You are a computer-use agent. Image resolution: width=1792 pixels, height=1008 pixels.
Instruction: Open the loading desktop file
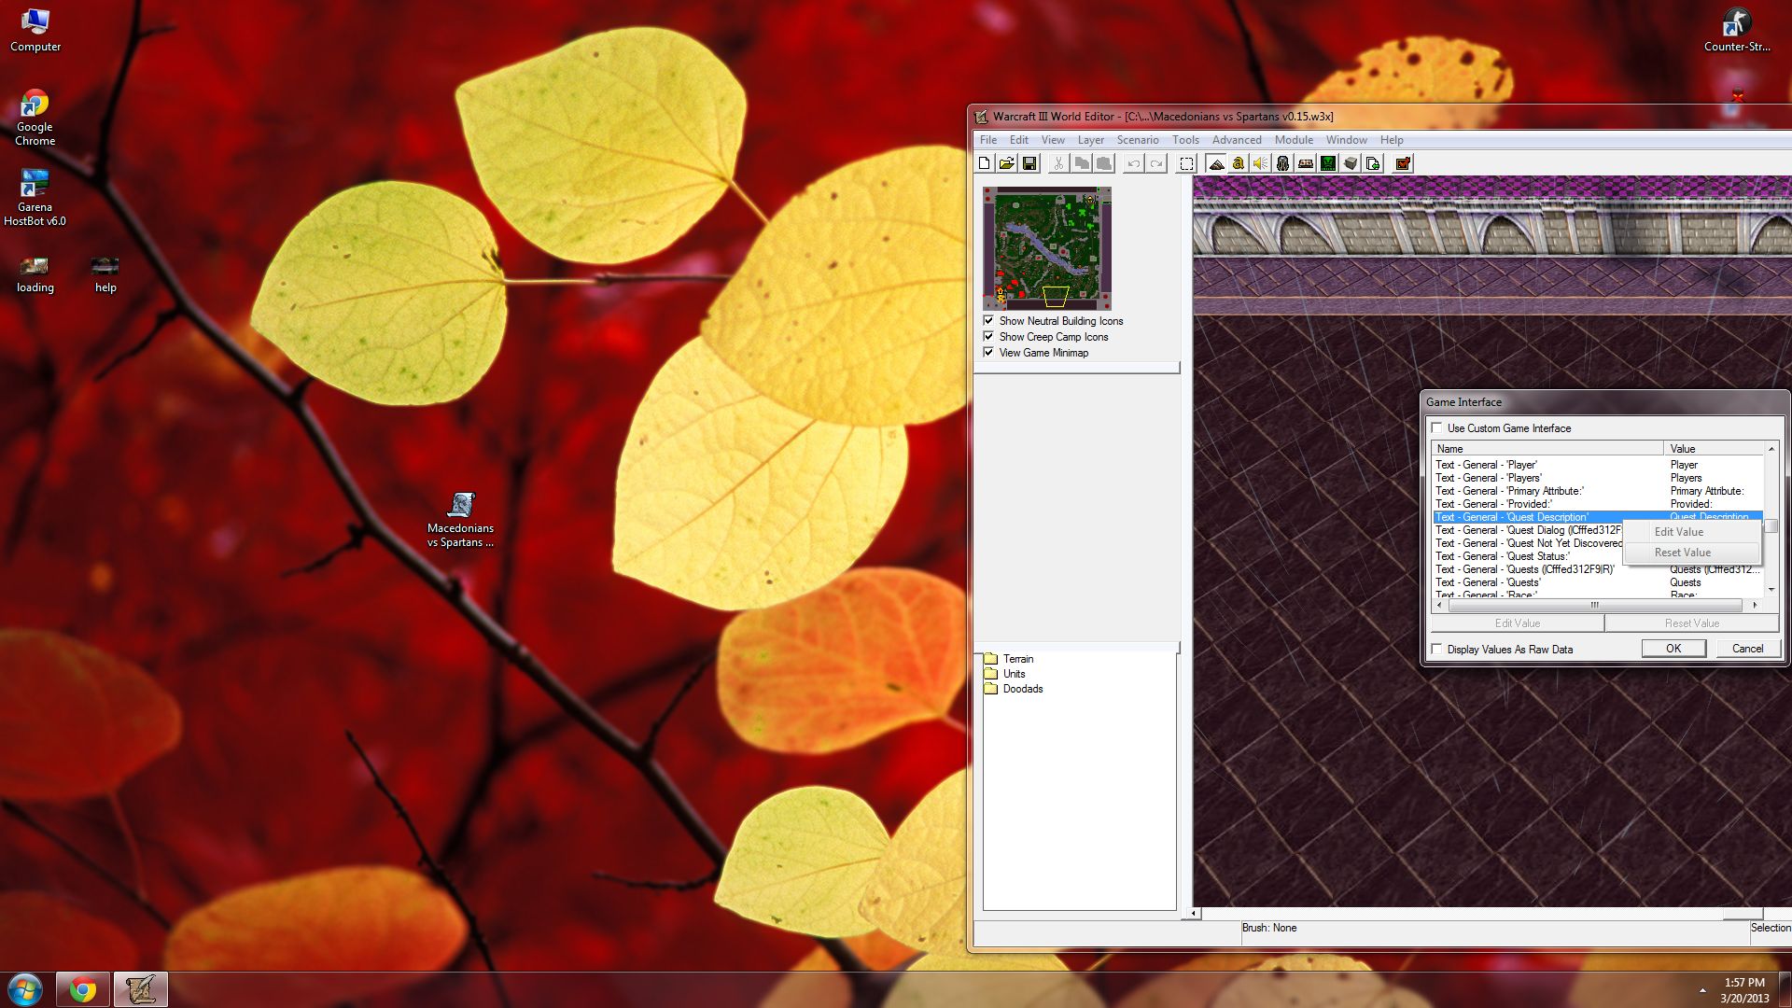(x=35, y=274)
